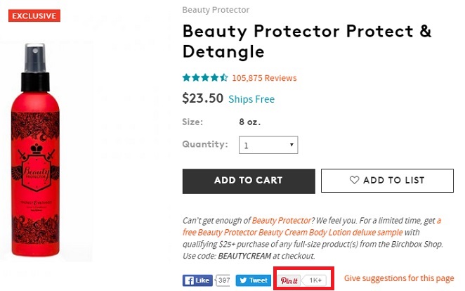
Task: Click the Pinterest 1K+ count bubble
Action: [x=316, y=280]
